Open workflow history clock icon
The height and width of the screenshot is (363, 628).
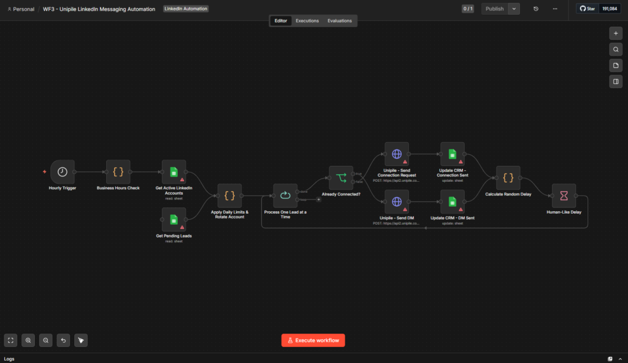(536, 9)
